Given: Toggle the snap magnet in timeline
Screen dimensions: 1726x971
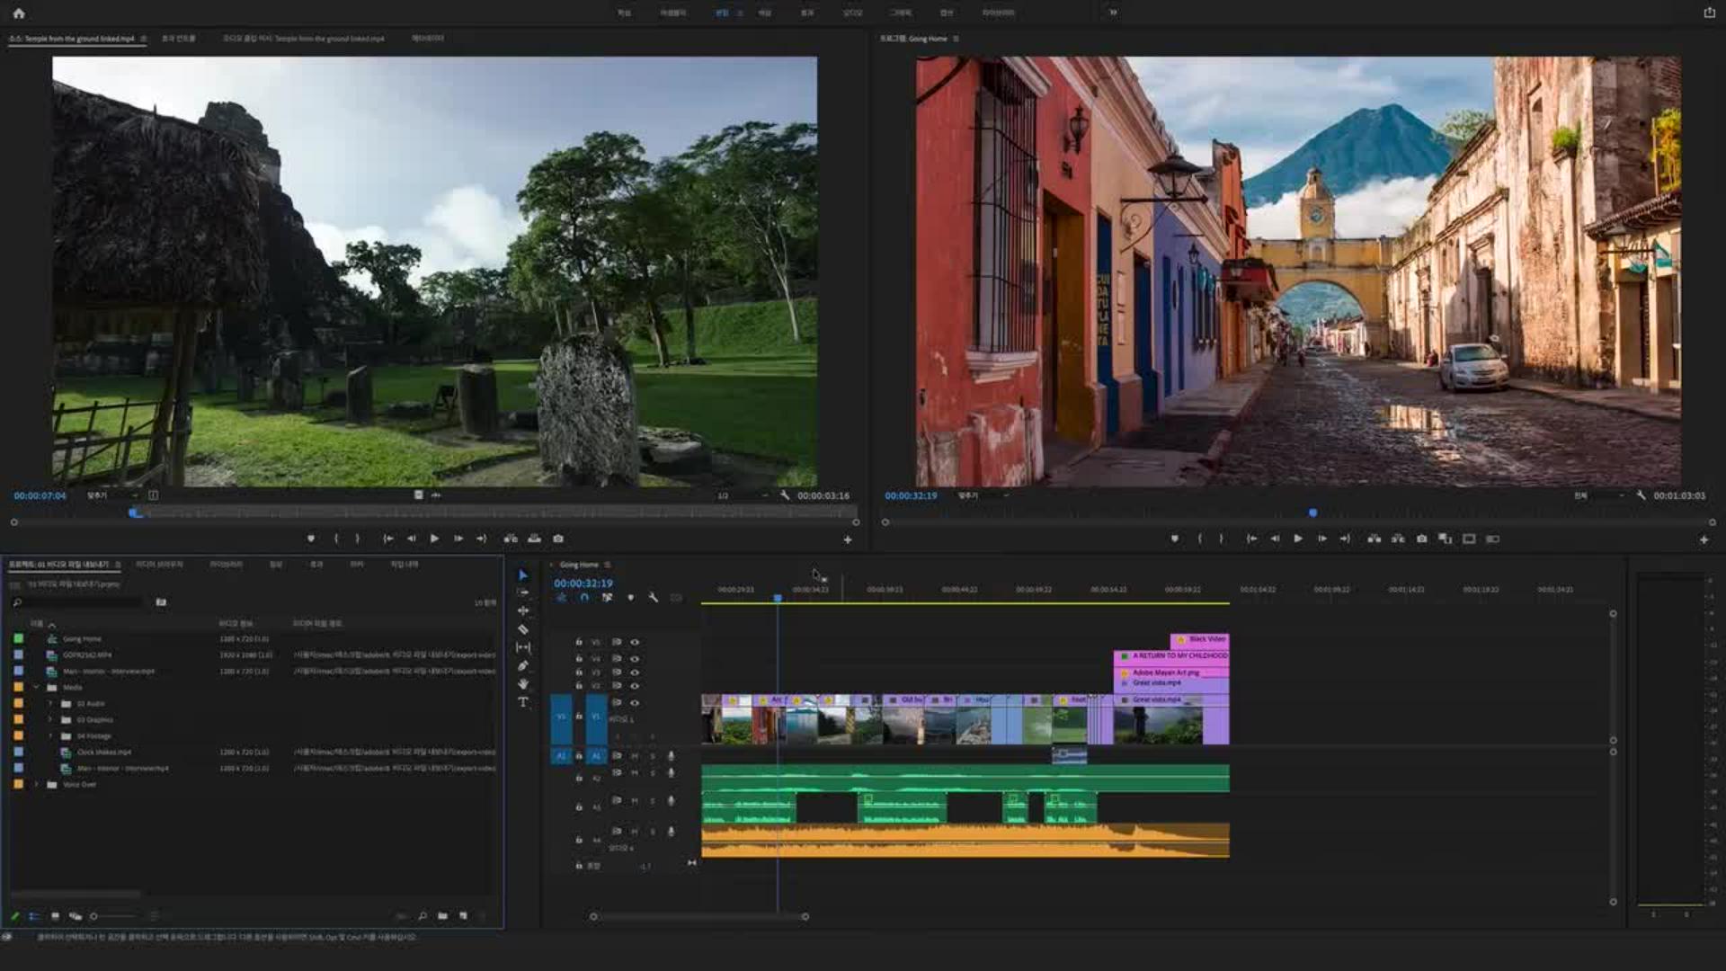Looking at the screenshot, I should point(584,597).
